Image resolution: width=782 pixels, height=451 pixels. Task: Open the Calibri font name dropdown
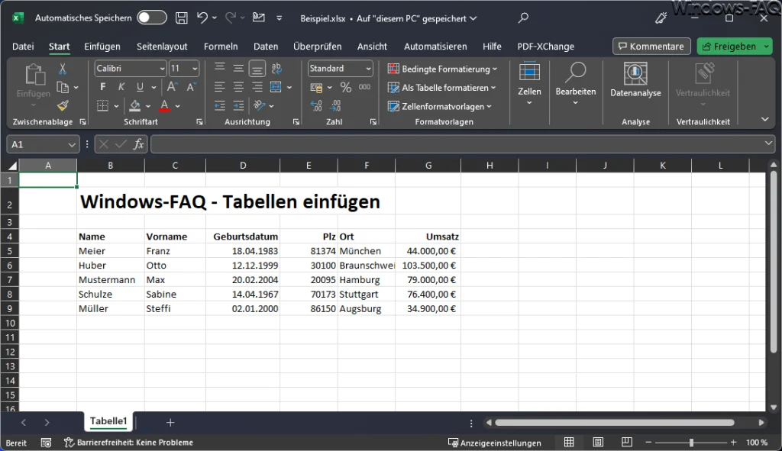point(162,69)
